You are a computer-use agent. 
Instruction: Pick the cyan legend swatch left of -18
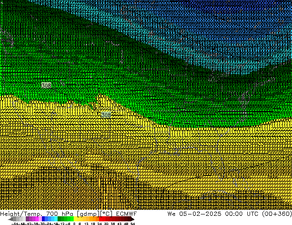point(56,219)
